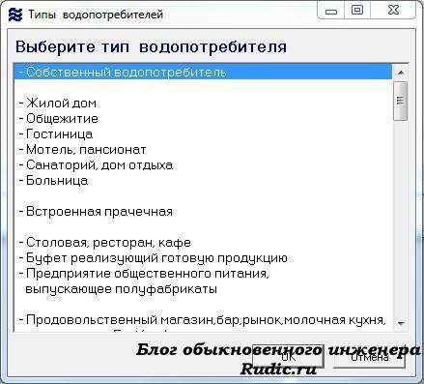This screenshot has width=424, height=384.
Task: Choose 'Буфет реализующий готовую продукцию'
Action: 203,258
